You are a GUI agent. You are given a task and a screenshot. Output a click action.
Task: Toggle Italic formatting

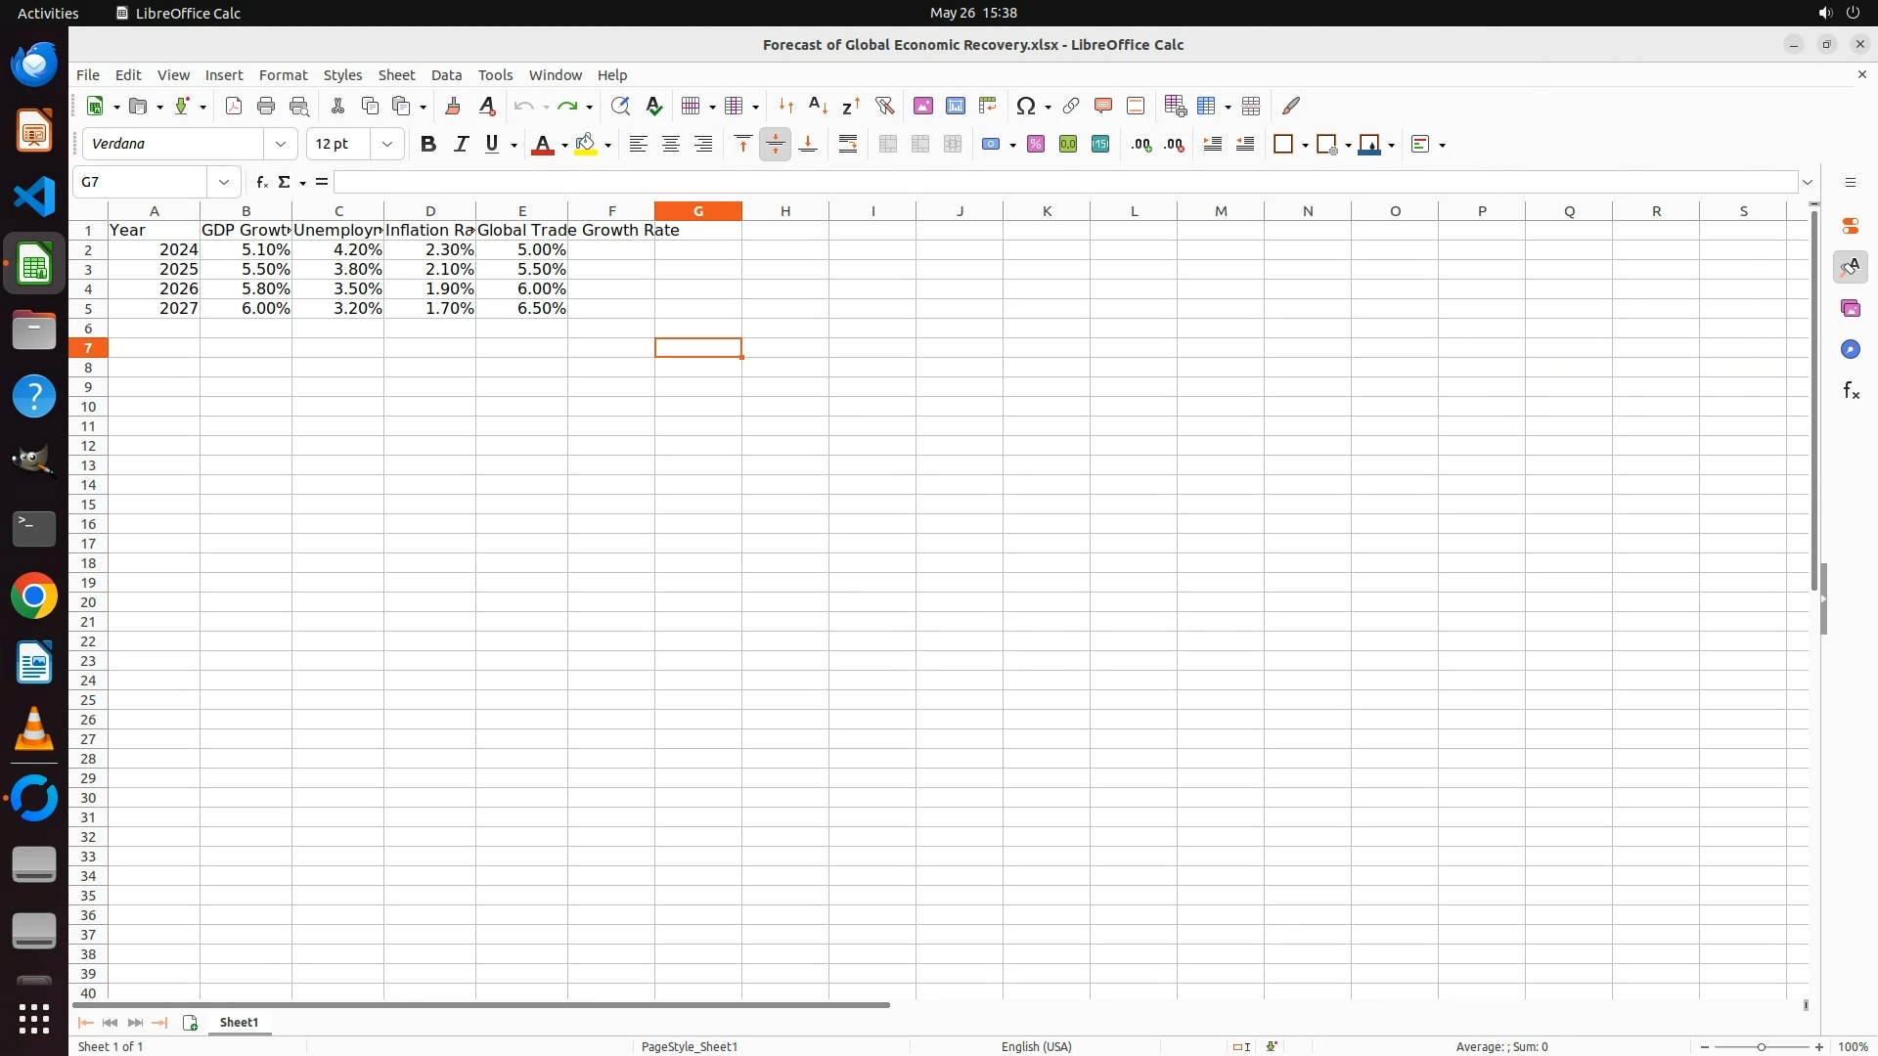[461, 145]
